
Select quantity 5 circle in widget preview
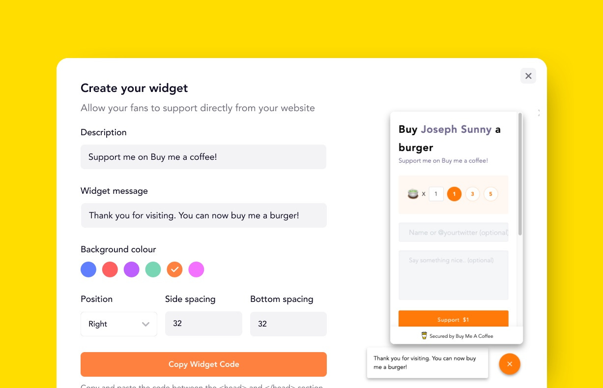490,194
